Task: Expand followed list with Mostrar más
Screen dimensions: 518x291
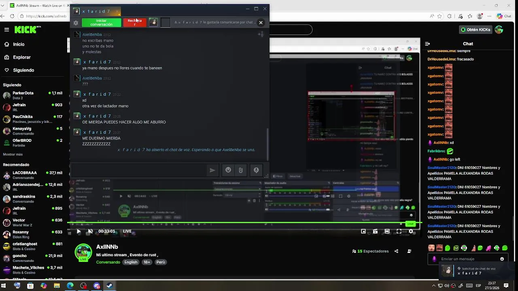Action: tap(13, 154)
